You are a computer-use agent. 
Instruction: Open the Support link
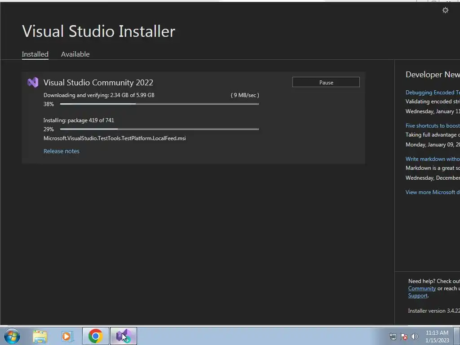coord(418,296)
